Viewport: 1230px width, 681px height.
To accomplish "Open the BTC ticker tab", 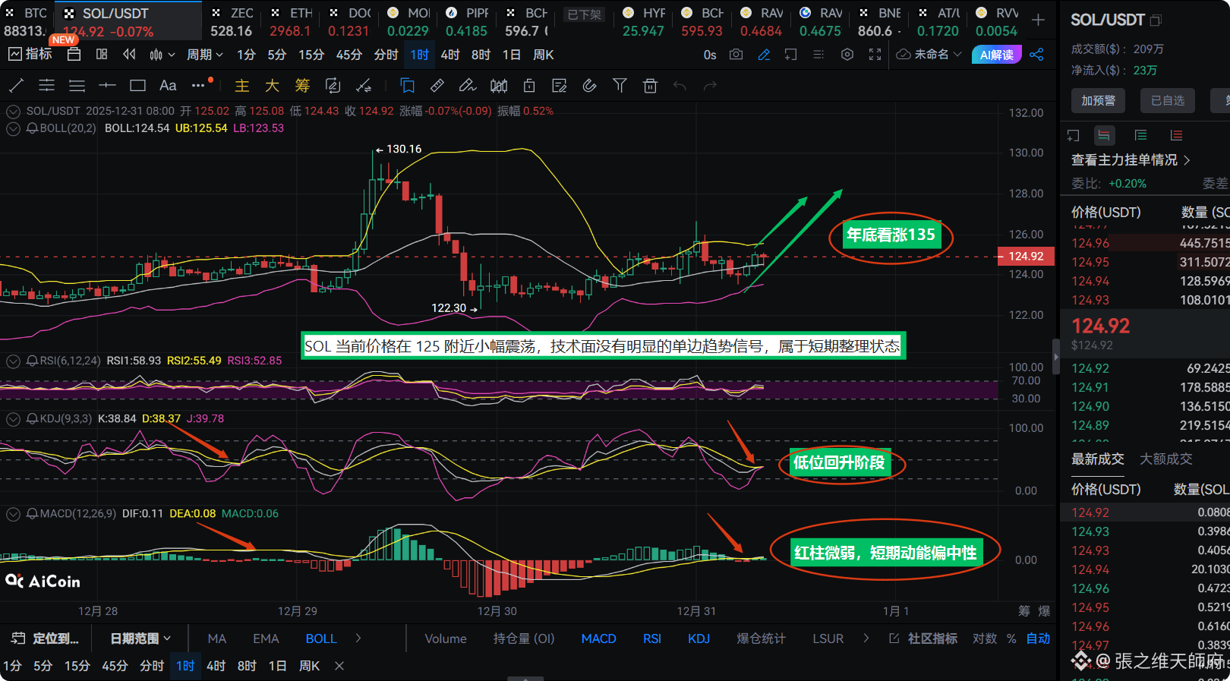I will pyautogui.click(x=27, y=21).
